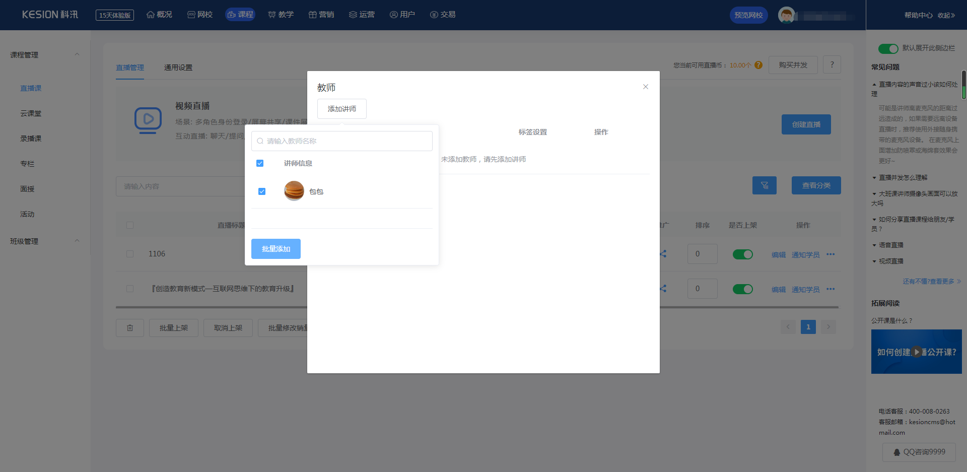Collapse the 课程管理 sidebar section
Screen dimensions: 967x472
(77, 54)
